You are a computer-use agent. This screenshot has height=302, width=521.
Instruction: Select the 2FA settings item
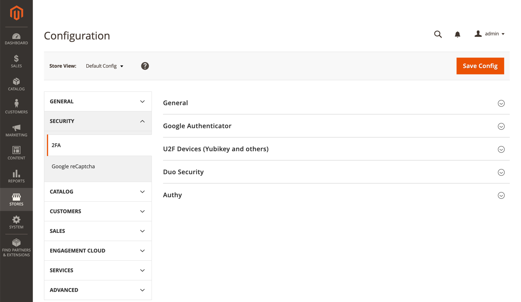99,145
